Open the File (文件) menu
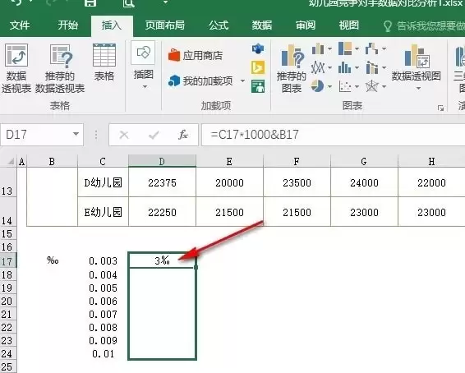This screenshot has height=373, width=465. (x=20, y=25)
